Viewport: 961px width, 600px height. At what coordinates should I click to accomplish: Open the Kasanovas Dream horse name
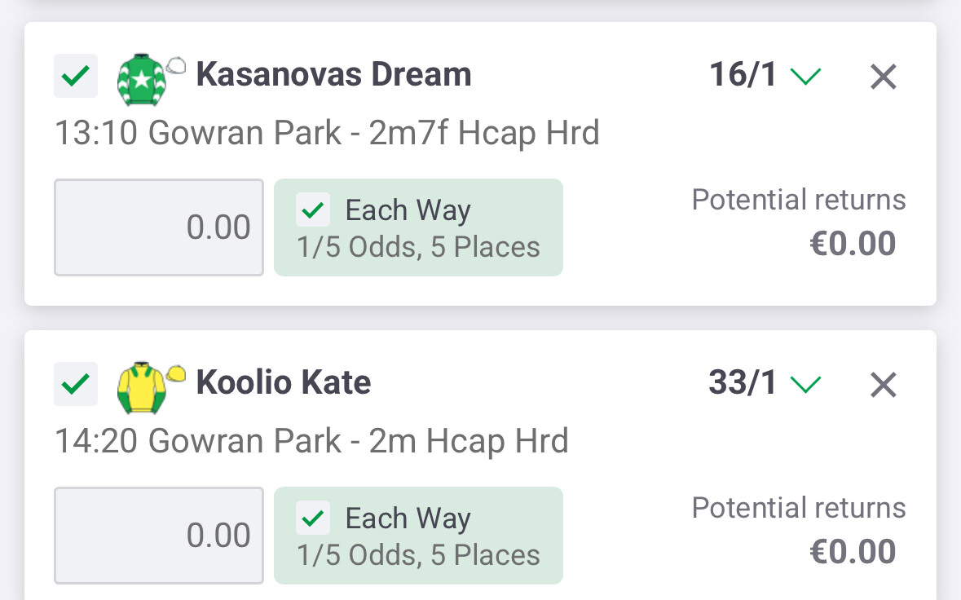click(x=333, y=75)
